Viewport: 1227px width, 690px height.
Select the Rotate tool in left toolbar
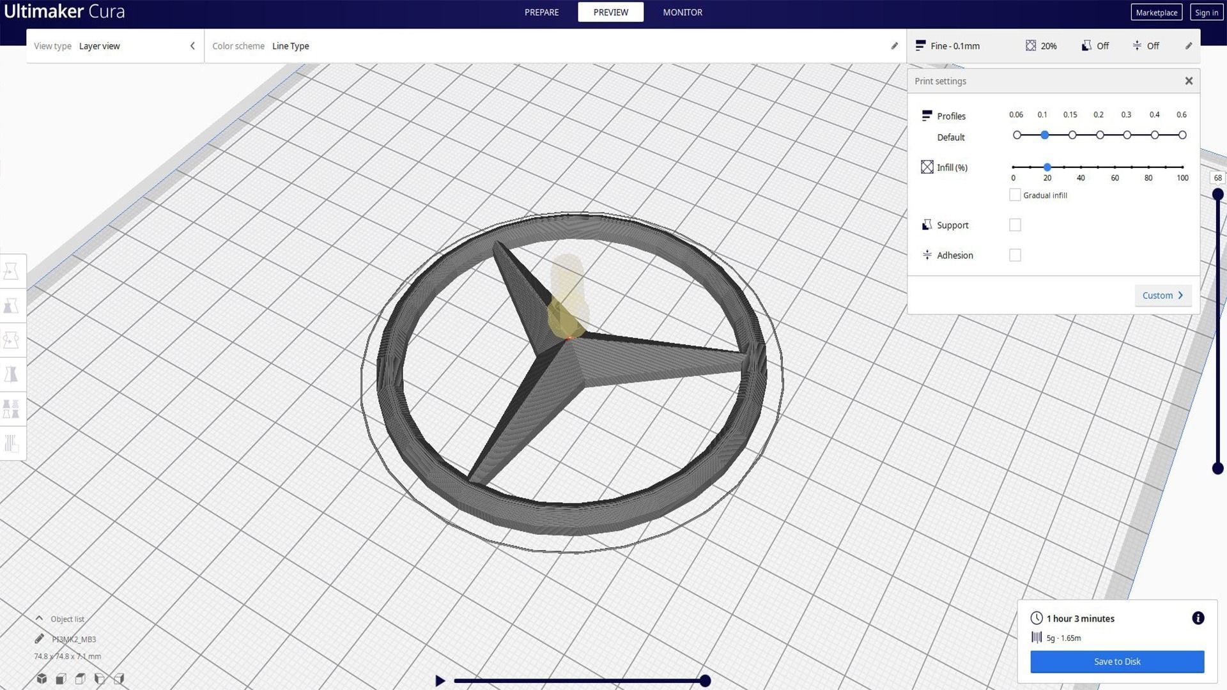tap(12, 340)
